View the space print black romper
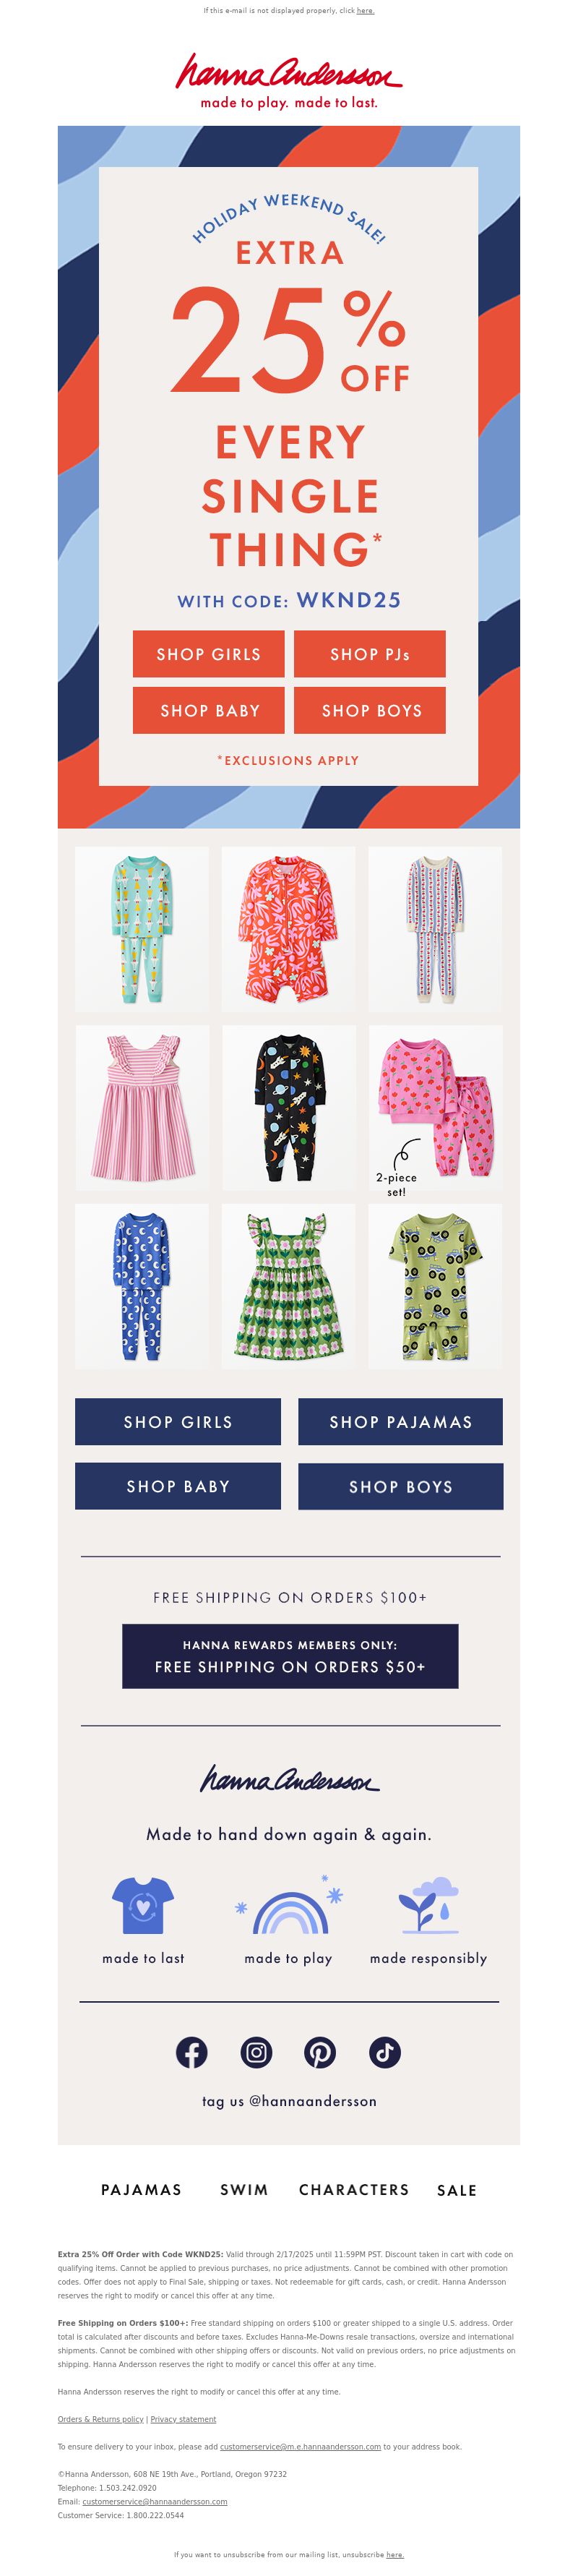Image resolution: width=578 pixels, height=2576 pixels. pos(288,1107)
